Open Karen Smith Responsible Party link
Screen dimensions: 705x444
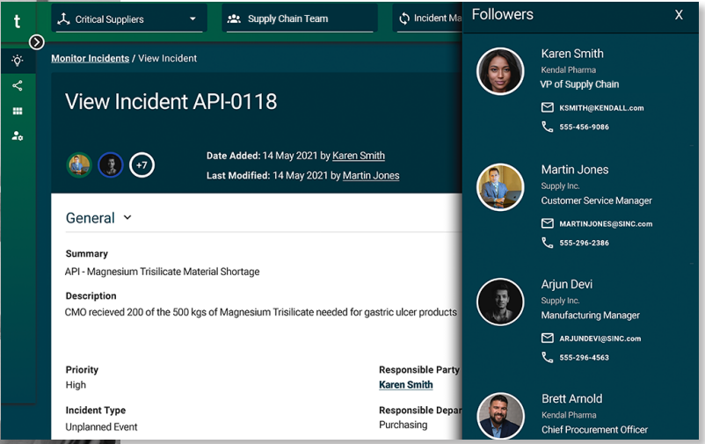tap(405, 384)
